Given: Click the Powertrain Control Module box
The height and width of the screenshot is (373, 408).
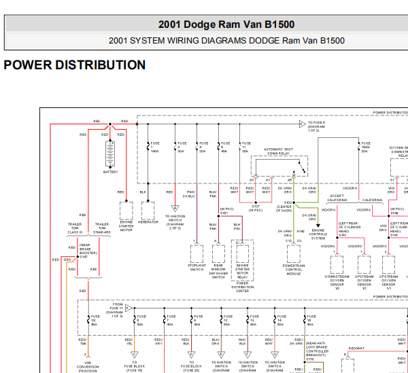Looking at the screenshot, I should pos(294,254).
